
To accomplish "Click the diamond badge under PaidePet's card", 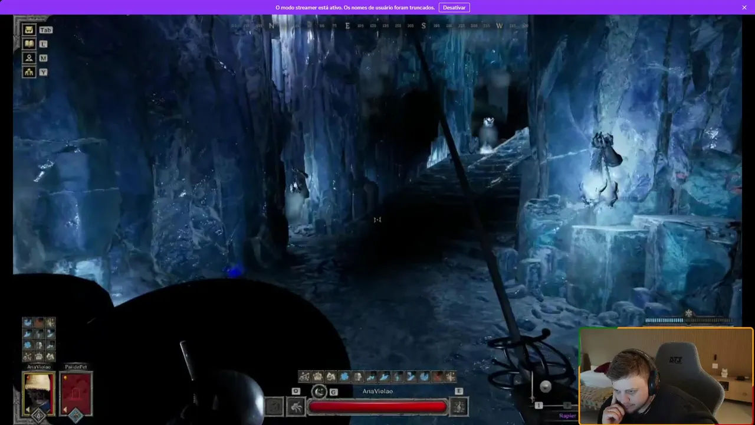I will [76, 416].
